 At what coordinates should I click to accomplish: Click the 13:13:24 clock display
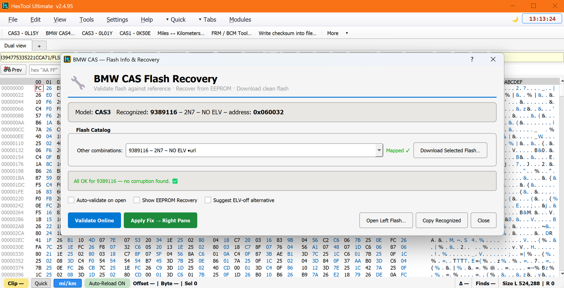(542, 19)
